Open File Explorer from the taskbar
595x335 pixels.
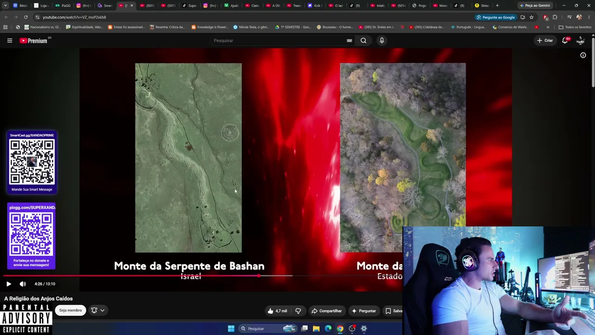pos(316,328)
